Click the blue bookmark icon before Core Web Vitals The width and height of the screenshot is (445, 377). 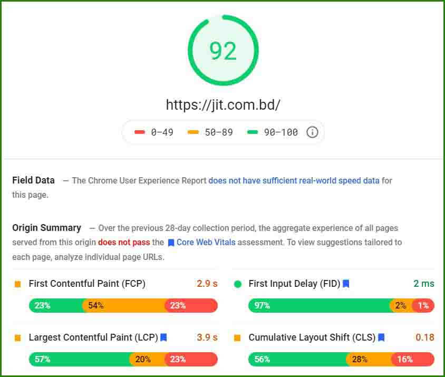pyautogui.click(x=171, y=243)
